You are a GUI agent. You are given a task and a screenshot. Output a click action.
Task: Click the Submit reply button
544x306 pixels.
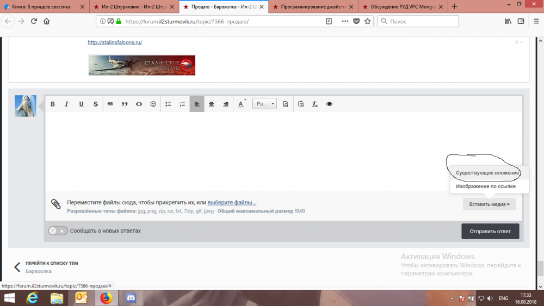point(490,231)
